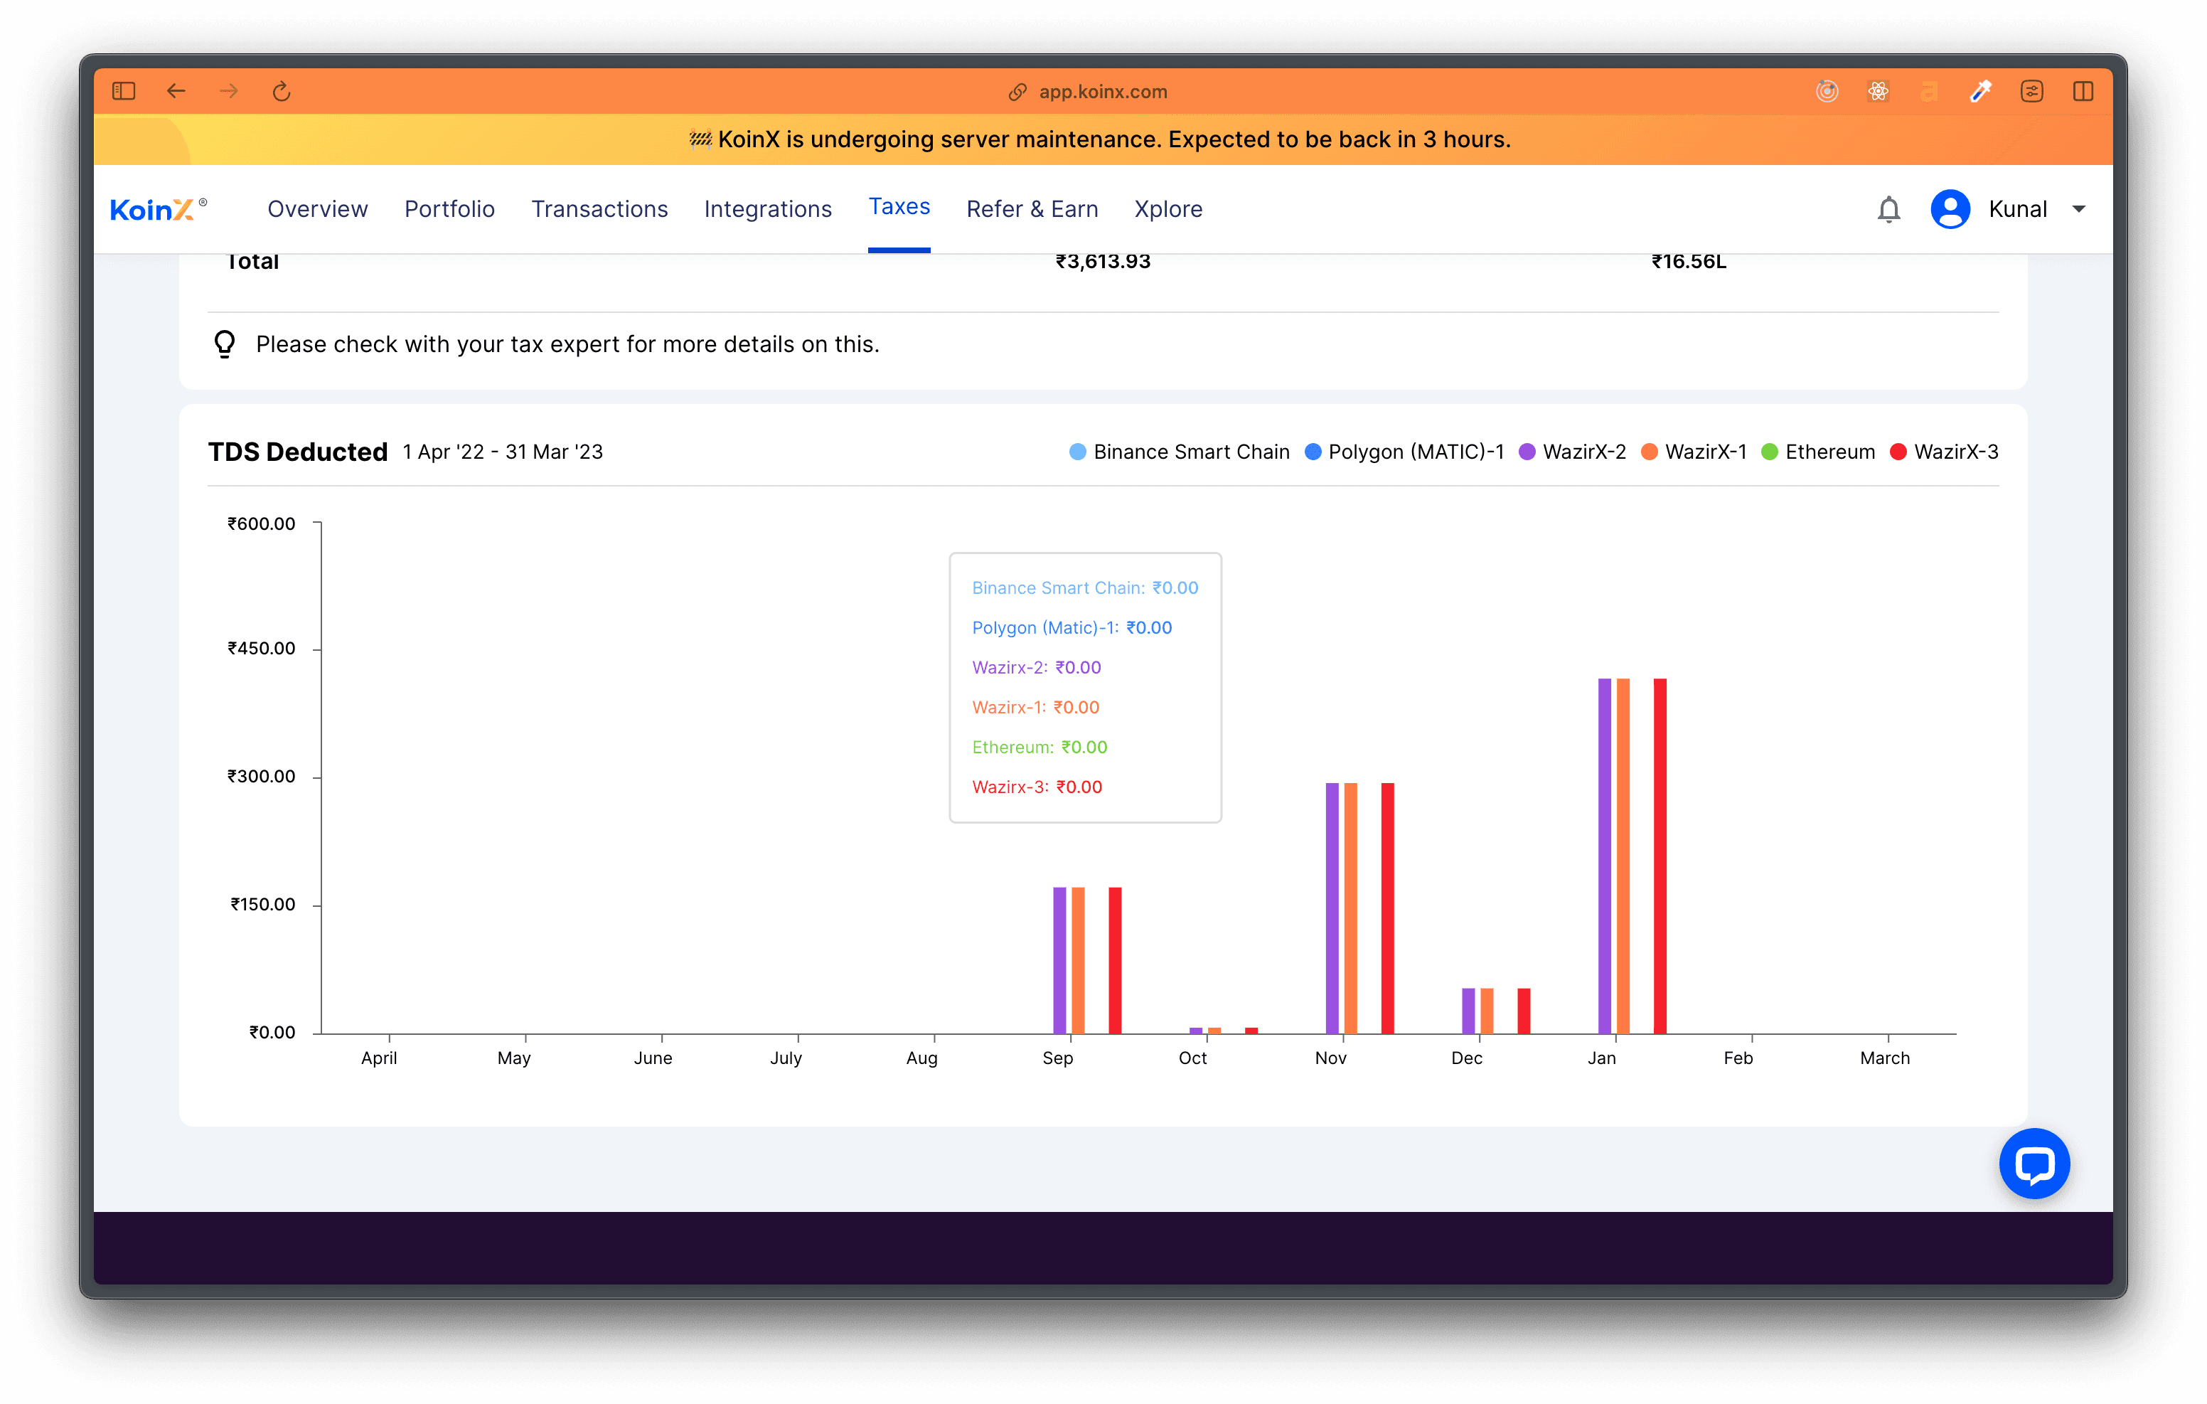Image resolution: width=2207 pixels, height=1404 pixels.
Task: Click the KoinX logo
Action: click(158, 209)
